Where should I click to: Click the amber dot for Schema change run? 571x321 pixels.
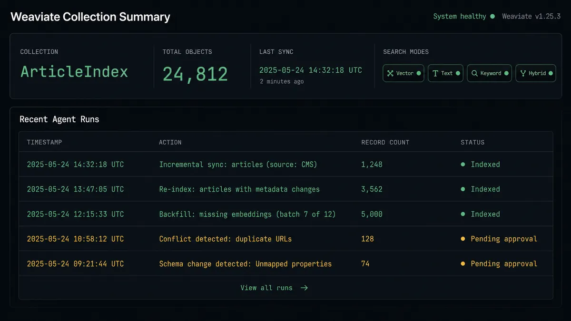pos(463,263)
